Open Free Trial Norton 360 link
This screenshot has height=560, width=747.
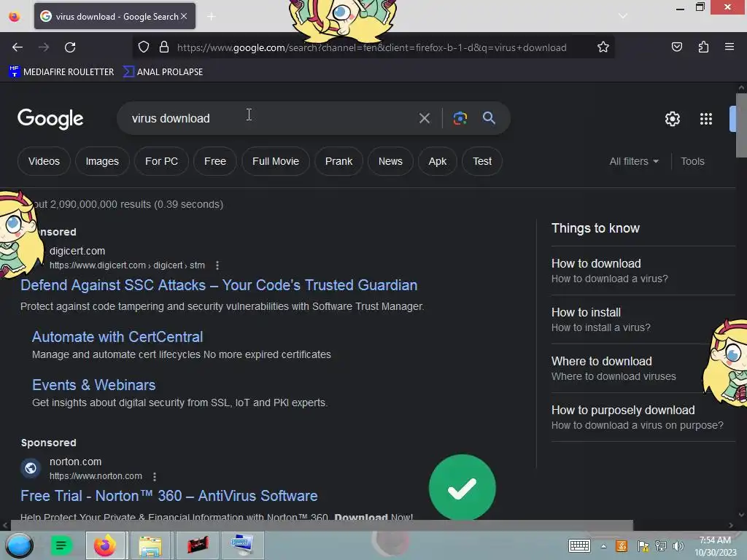169,496
